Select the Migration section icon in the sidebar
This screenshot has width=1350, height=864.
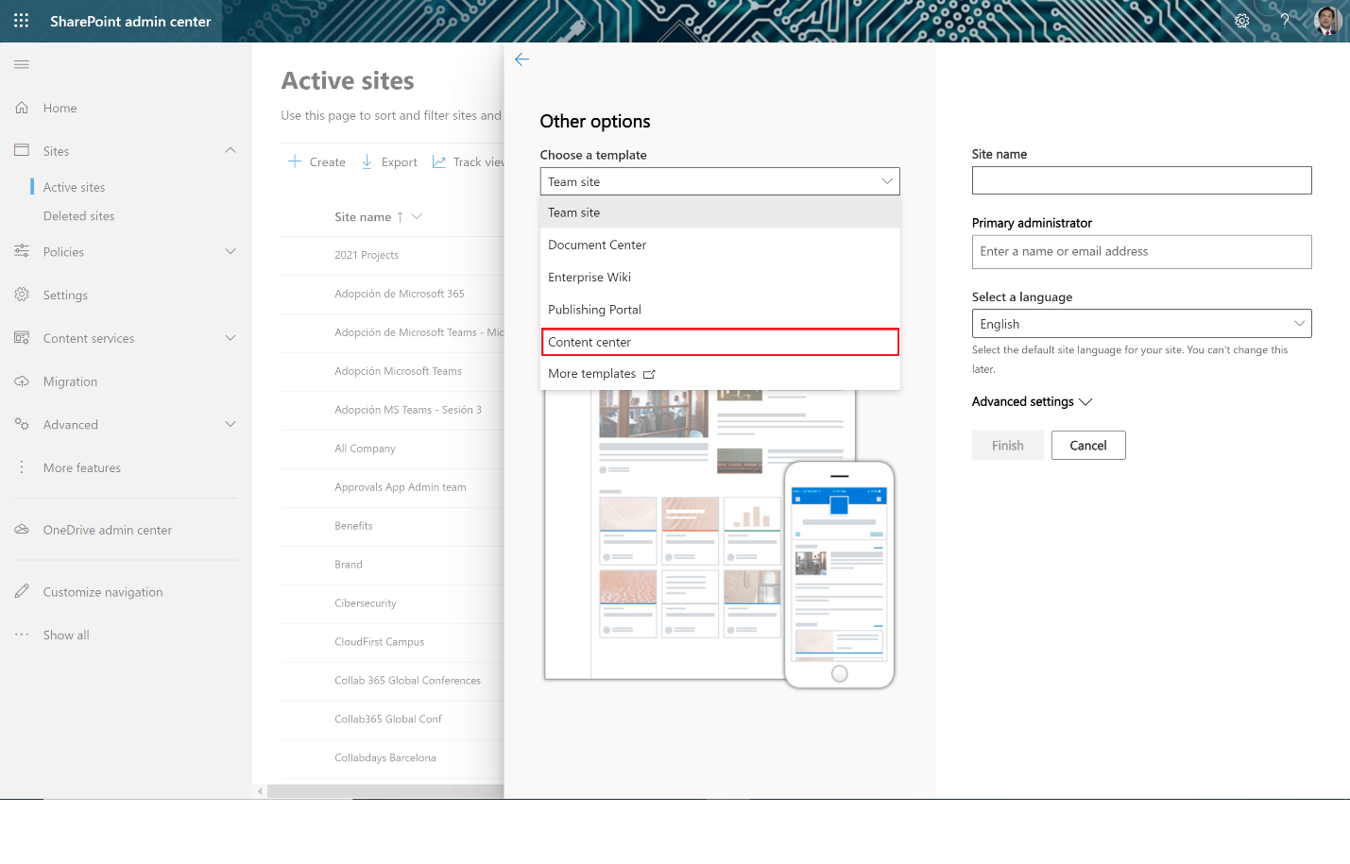(x=21, y=381)
